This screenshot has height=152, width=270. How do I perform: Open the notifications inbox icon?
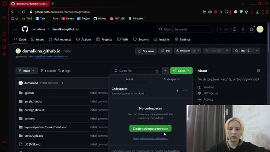coord(251,29)
